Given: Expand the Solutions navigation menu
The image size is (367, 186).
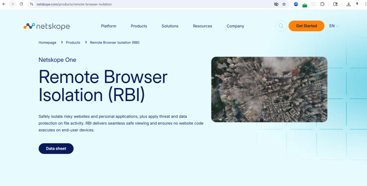Looking at the screenshot, I should point(170,26).
